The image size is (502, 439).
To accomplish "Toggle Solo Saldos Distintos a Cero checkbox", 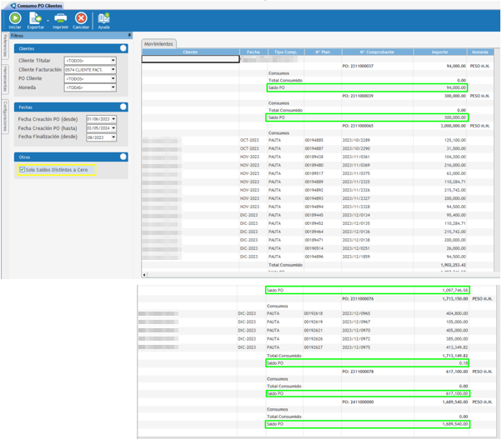I will (22, 170).
